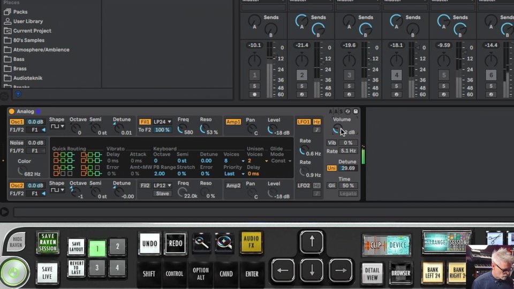514x289 pixels.
Task: Edit the To F2 100 % field
Action: (x=163, y=130)
